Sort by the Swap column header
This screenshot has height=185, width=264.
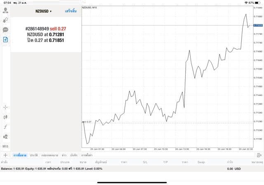point(201,162)
